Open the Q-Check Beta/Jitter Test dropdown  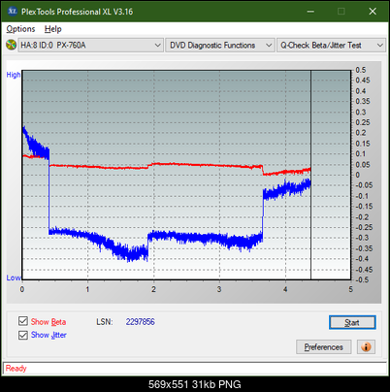tap(331, 46)
